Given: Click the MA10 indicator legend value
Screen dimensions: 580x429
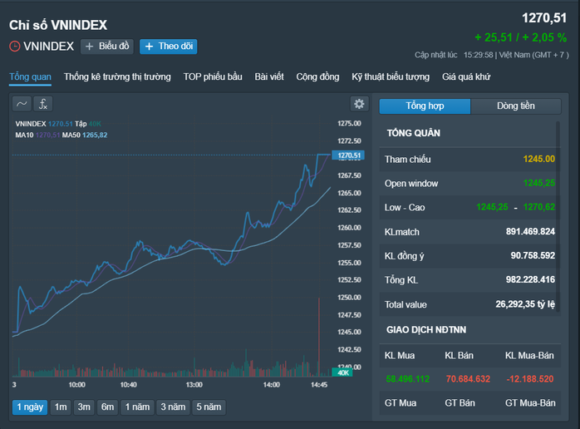Looking at the screenshot, I should (x=47, y=136).
